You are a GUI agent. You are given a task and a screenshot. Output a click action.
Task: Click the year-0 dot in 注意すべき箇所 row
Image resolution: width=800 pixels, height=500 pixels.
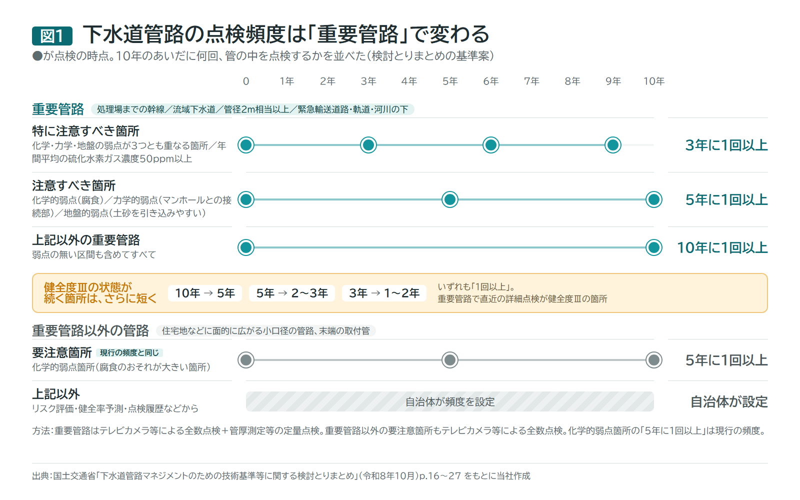pos(246,199)
